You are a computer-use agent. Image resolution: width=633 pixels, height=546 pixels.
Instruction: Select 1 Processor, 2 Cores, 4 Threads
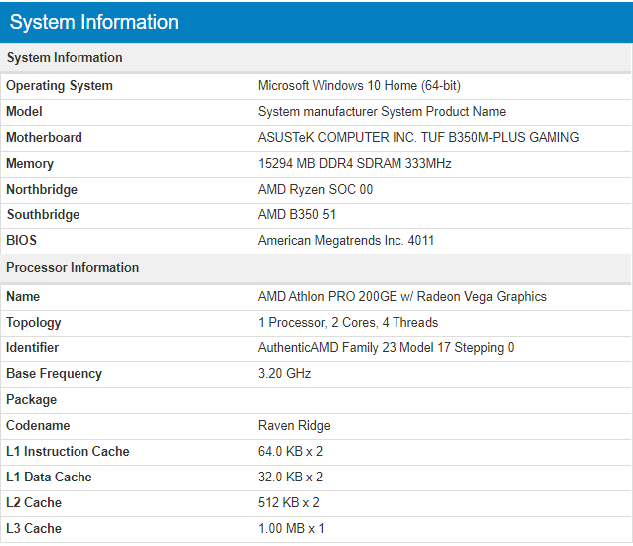pyautogui.click(x=348, y=323)
